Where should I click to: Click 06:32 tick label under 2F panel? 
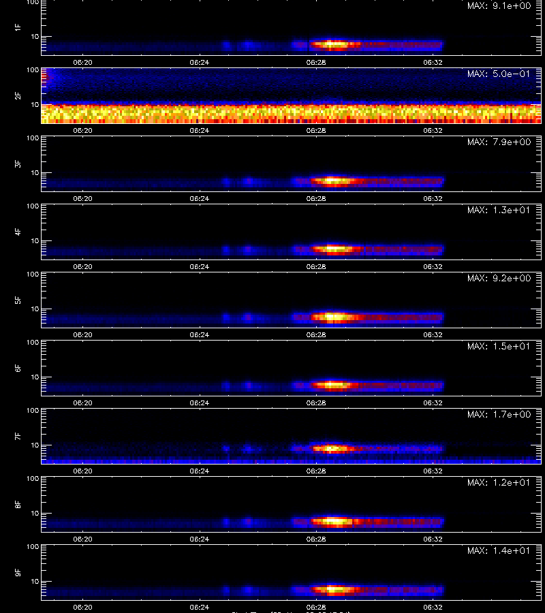[x=433, y=130]
